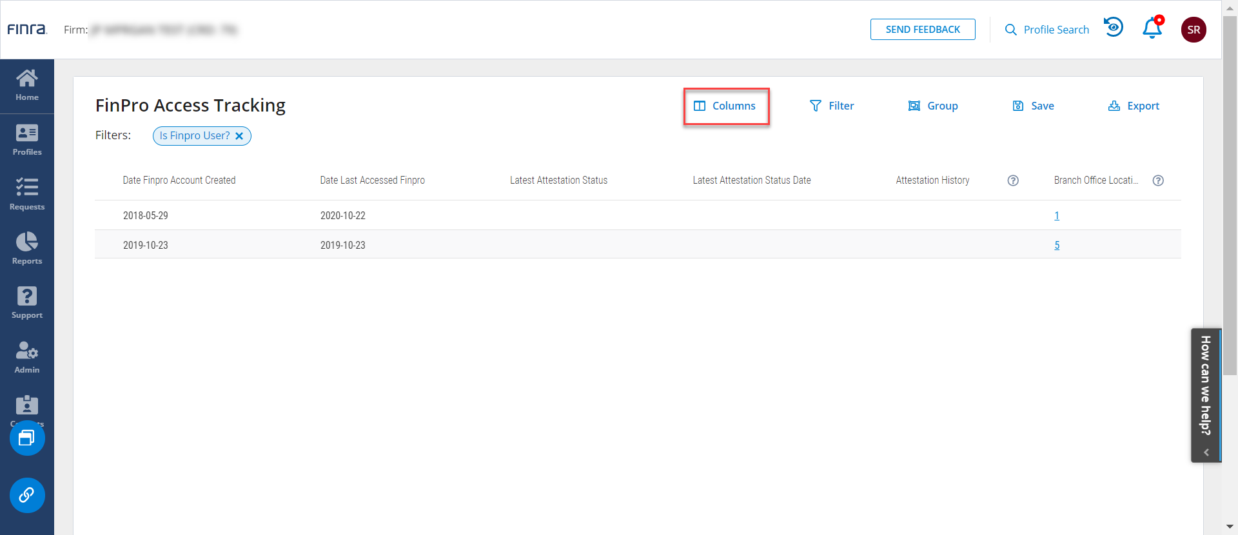Click branch office location link 5
Screen dimensions: 1238x535
pos(1057,245)
